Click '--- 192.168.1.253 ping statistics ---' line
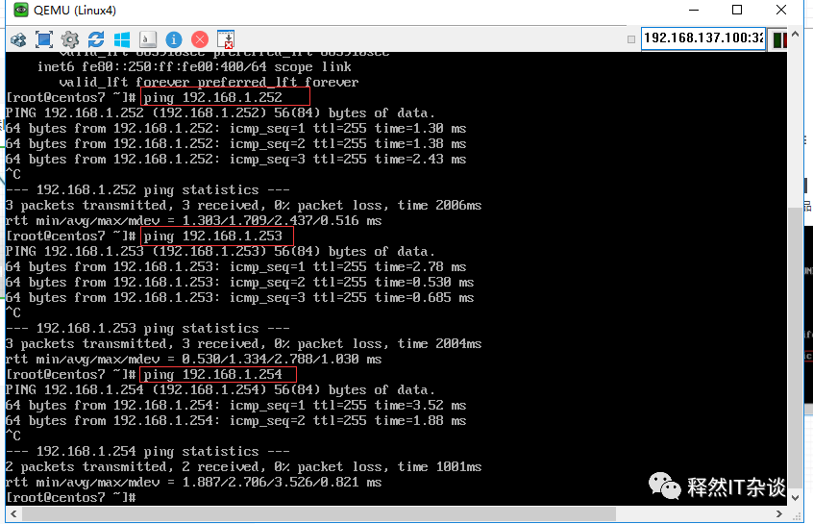 tap(148, 329)
